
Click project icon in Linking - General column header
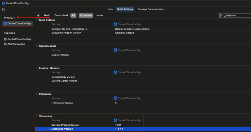click(x=115, y=72)
